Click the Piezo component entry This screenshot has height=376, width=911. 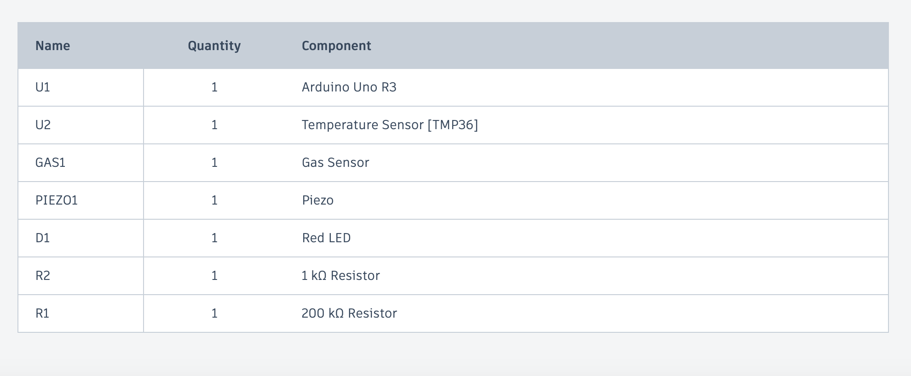pyautogui.click(x=318, y=200)
